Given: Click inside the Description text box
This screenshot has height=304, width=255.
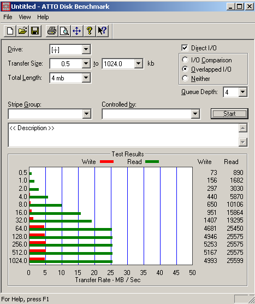Looking at the screenshot, I should 123,135.
